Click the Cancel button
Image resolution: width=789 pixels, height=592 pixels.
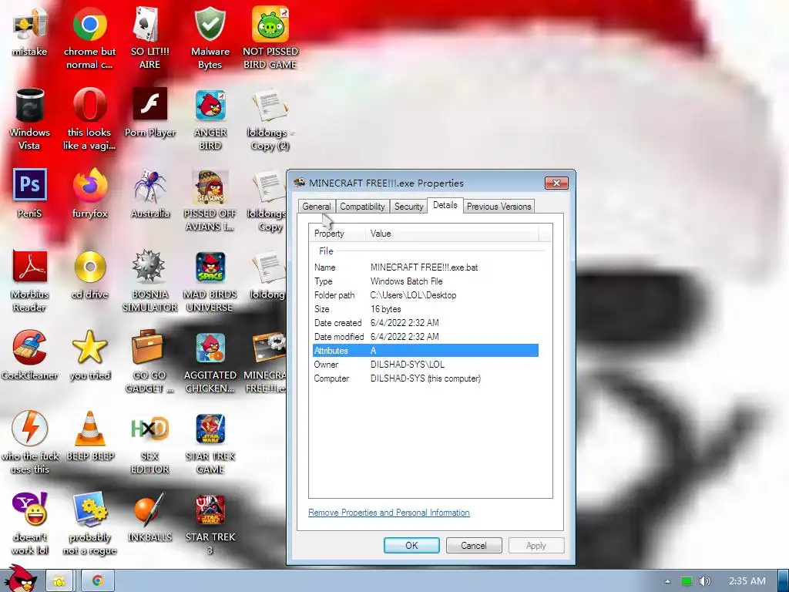coord(474,546)
